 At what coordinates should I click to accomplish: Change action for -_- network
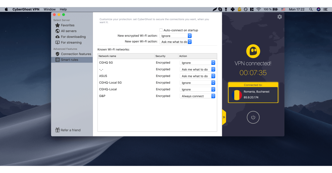pos(198,69)
